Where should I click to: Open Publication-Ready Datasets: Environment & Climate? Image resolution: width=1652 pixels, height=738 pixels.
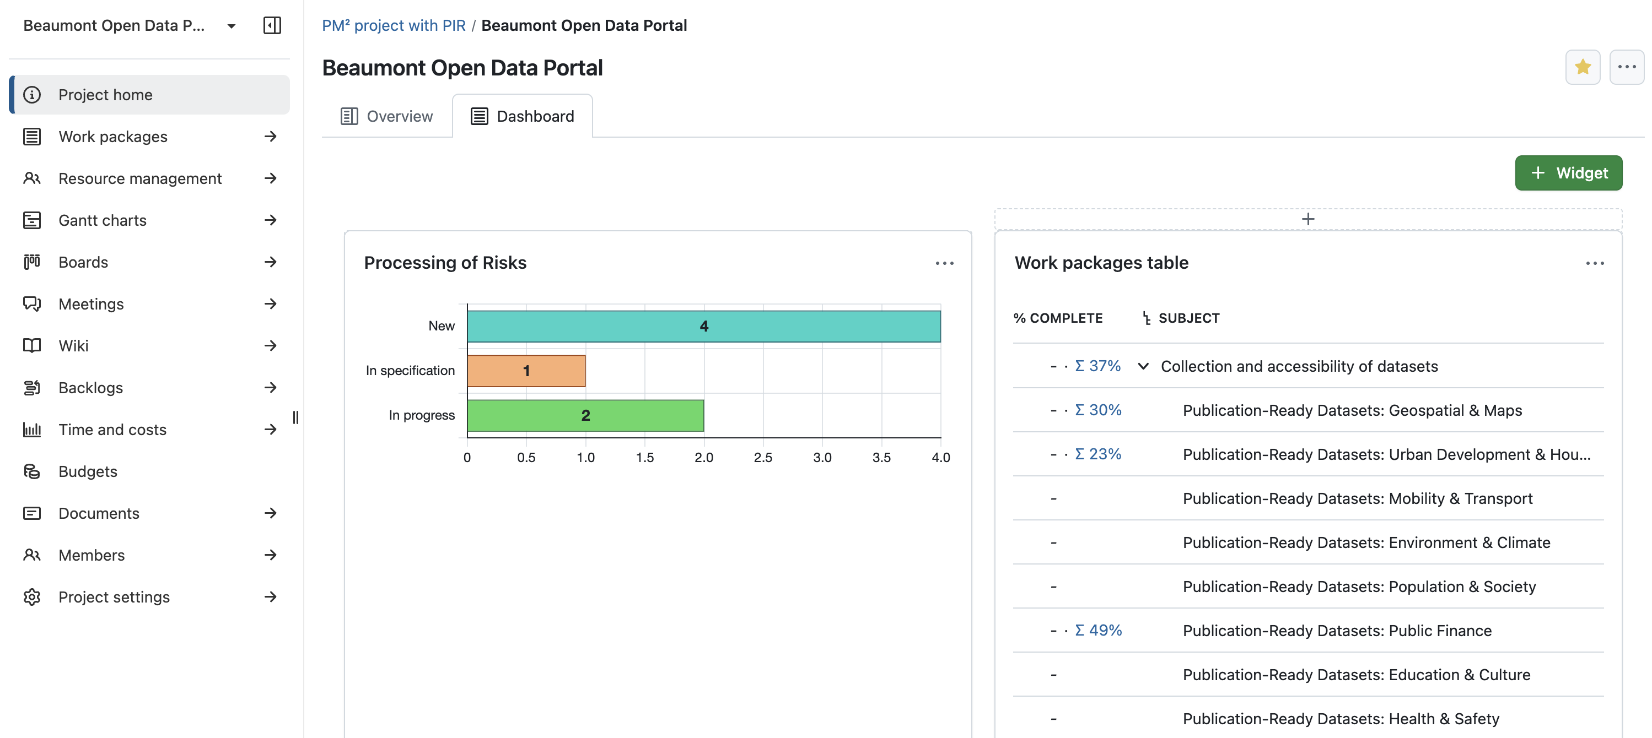pos(1366,543)
